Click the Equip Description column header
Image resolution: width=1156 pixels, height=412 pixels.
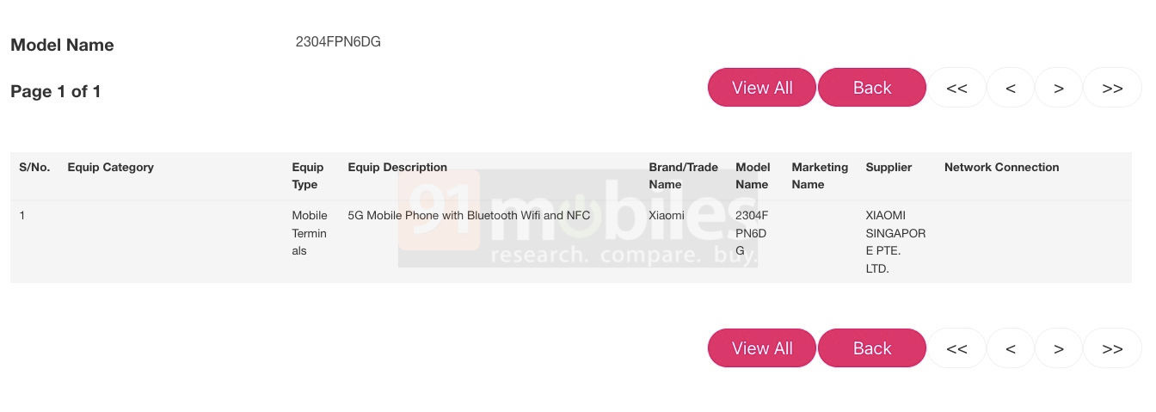(x=397, y=168)
